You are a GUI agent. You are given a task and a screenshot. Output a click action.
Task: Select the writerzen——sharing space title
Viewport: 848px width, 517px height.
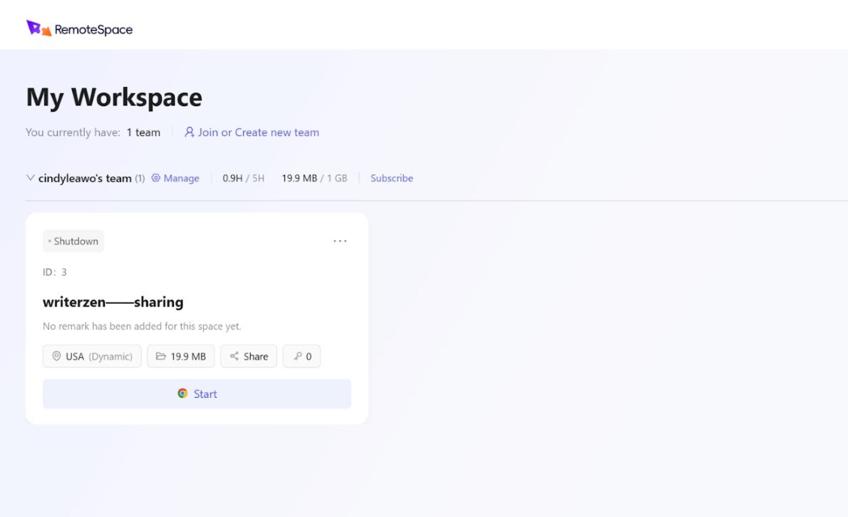pos(113,302)
